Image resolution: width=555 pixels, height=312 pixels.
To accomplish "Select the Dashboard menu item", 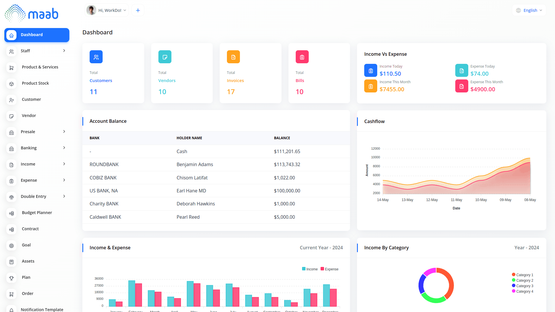I will tap(37, 35).
